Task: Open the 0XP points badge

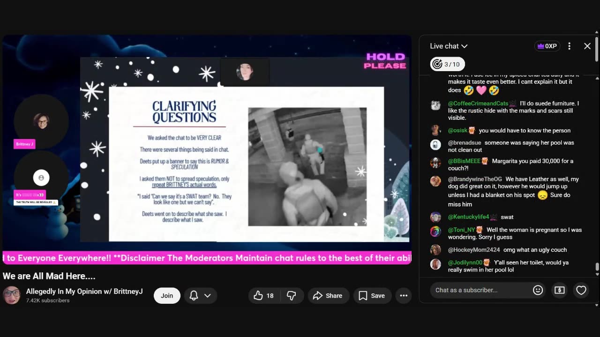Action: pos(547,46)
